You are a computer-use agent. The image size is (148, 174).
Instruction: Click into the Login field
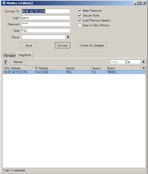click(46, 18)
